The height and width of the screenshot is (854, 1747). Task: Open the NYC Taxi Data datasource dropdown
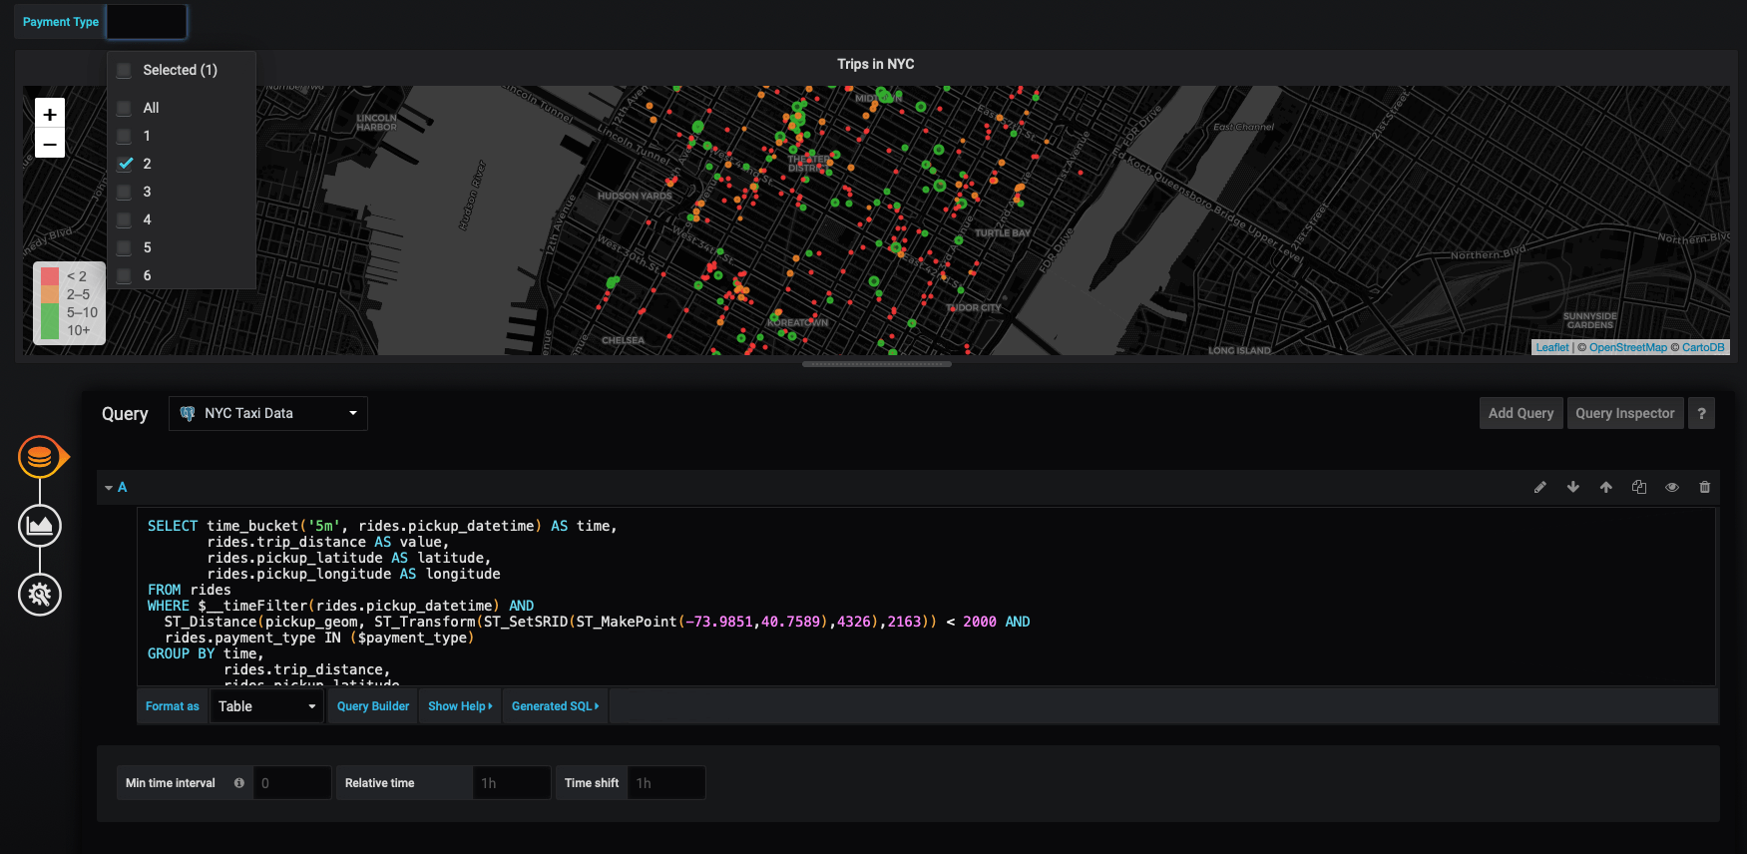tap(268, 413)
